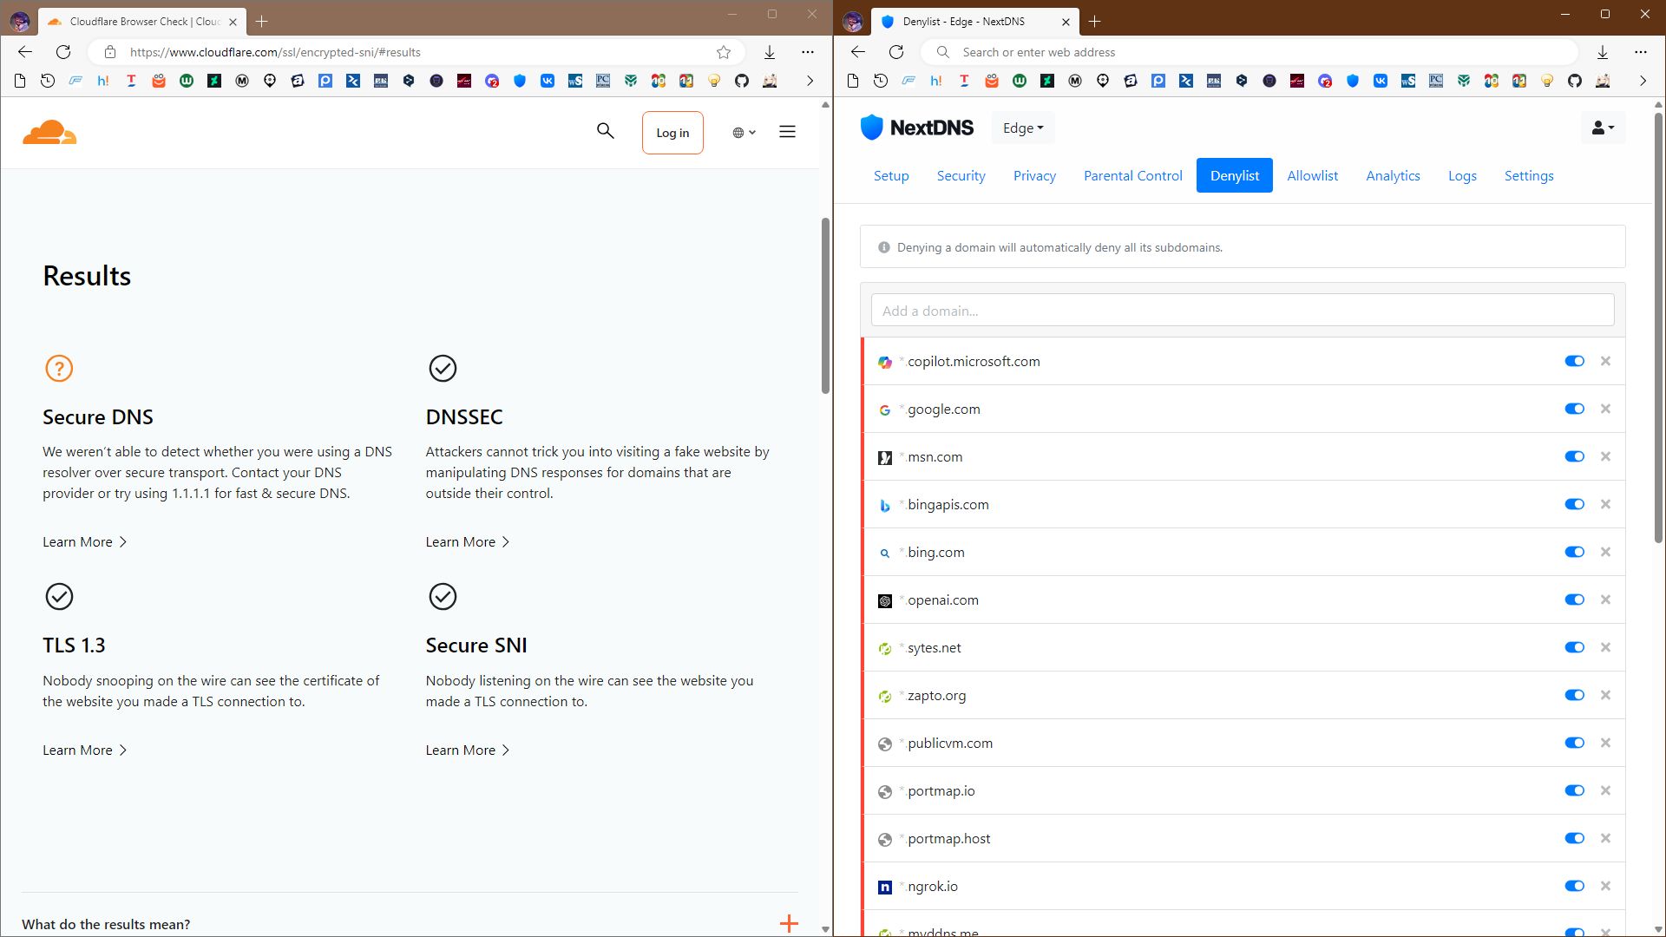The image size is (1666, 937).
Task: Delete the openai.com denylist entry
Action: click(1605, 600)
